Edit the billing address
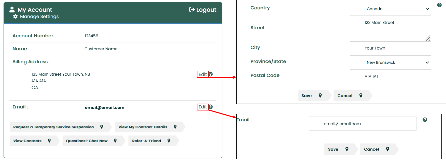 [203, 74]
